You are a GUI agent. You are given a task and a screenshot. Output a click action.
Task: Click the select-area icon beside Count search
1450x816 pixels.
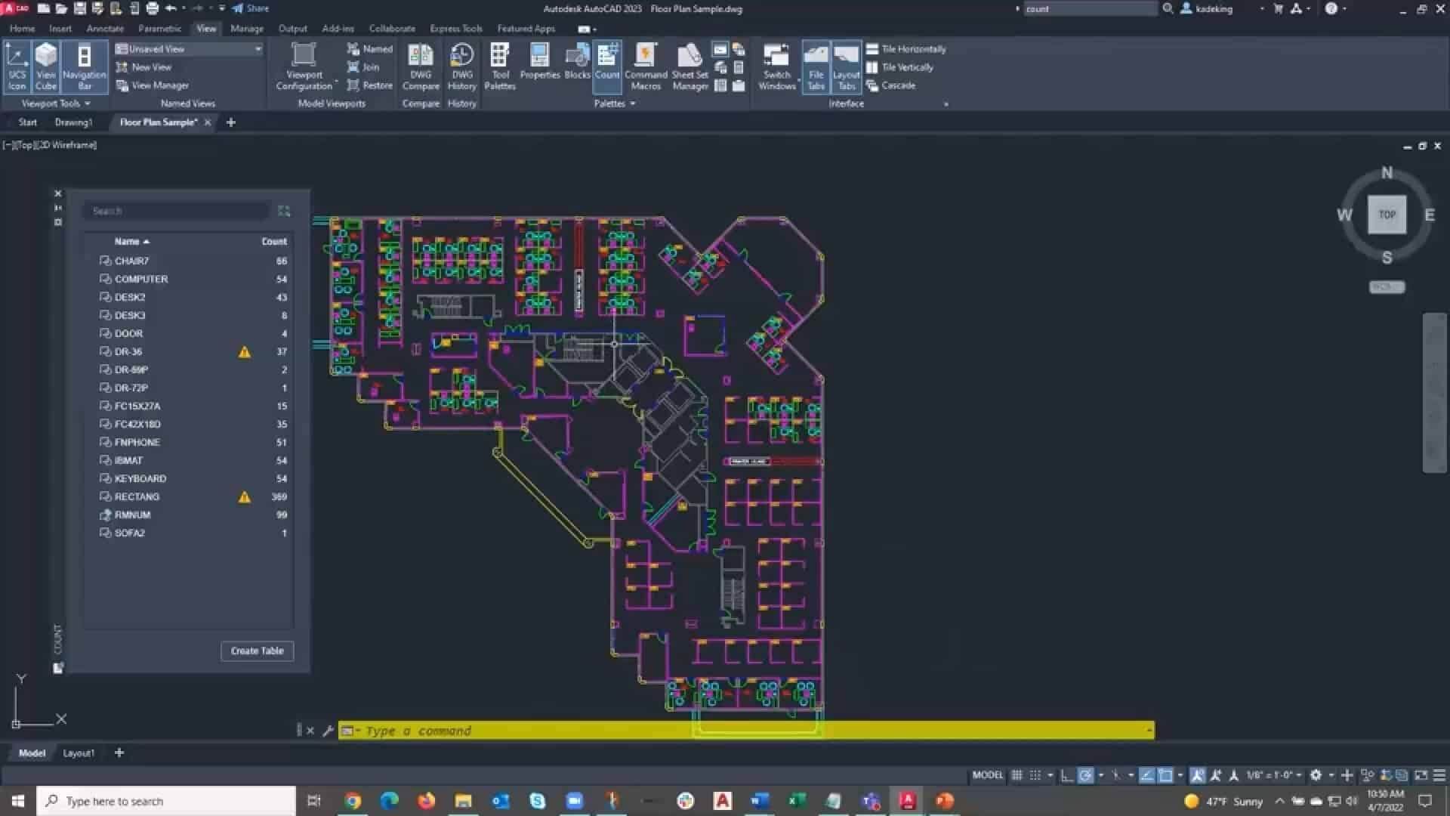pos(284,211)
